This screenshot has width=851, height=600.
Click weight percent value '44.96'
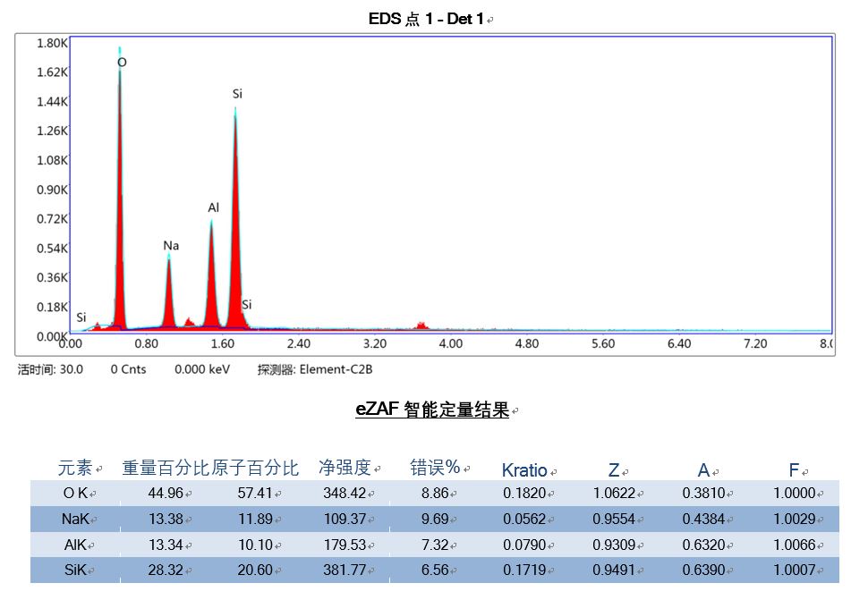coord(166,493)
